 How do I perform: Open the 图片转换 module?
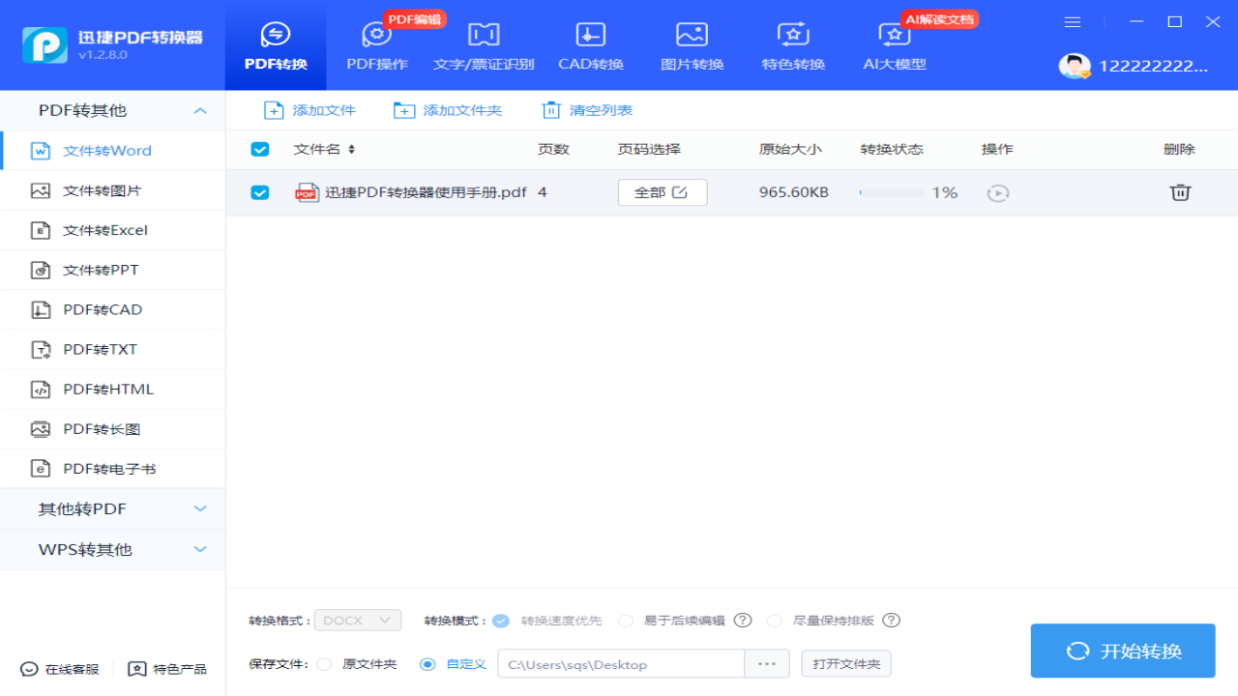[692, 44]
